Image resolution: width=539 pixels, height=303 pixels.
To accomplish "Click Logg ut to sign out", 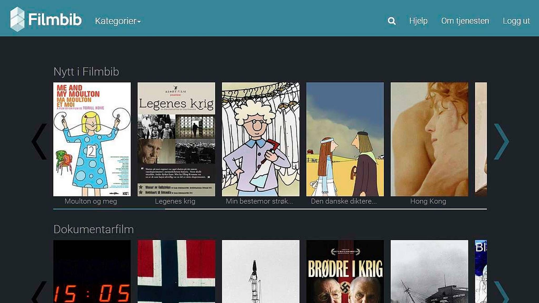I will tap(516, 21).
